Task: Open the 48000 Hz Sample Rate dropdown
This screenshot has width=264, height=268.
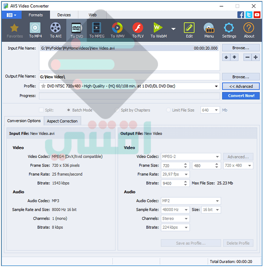Action: (x=186, y=210)
